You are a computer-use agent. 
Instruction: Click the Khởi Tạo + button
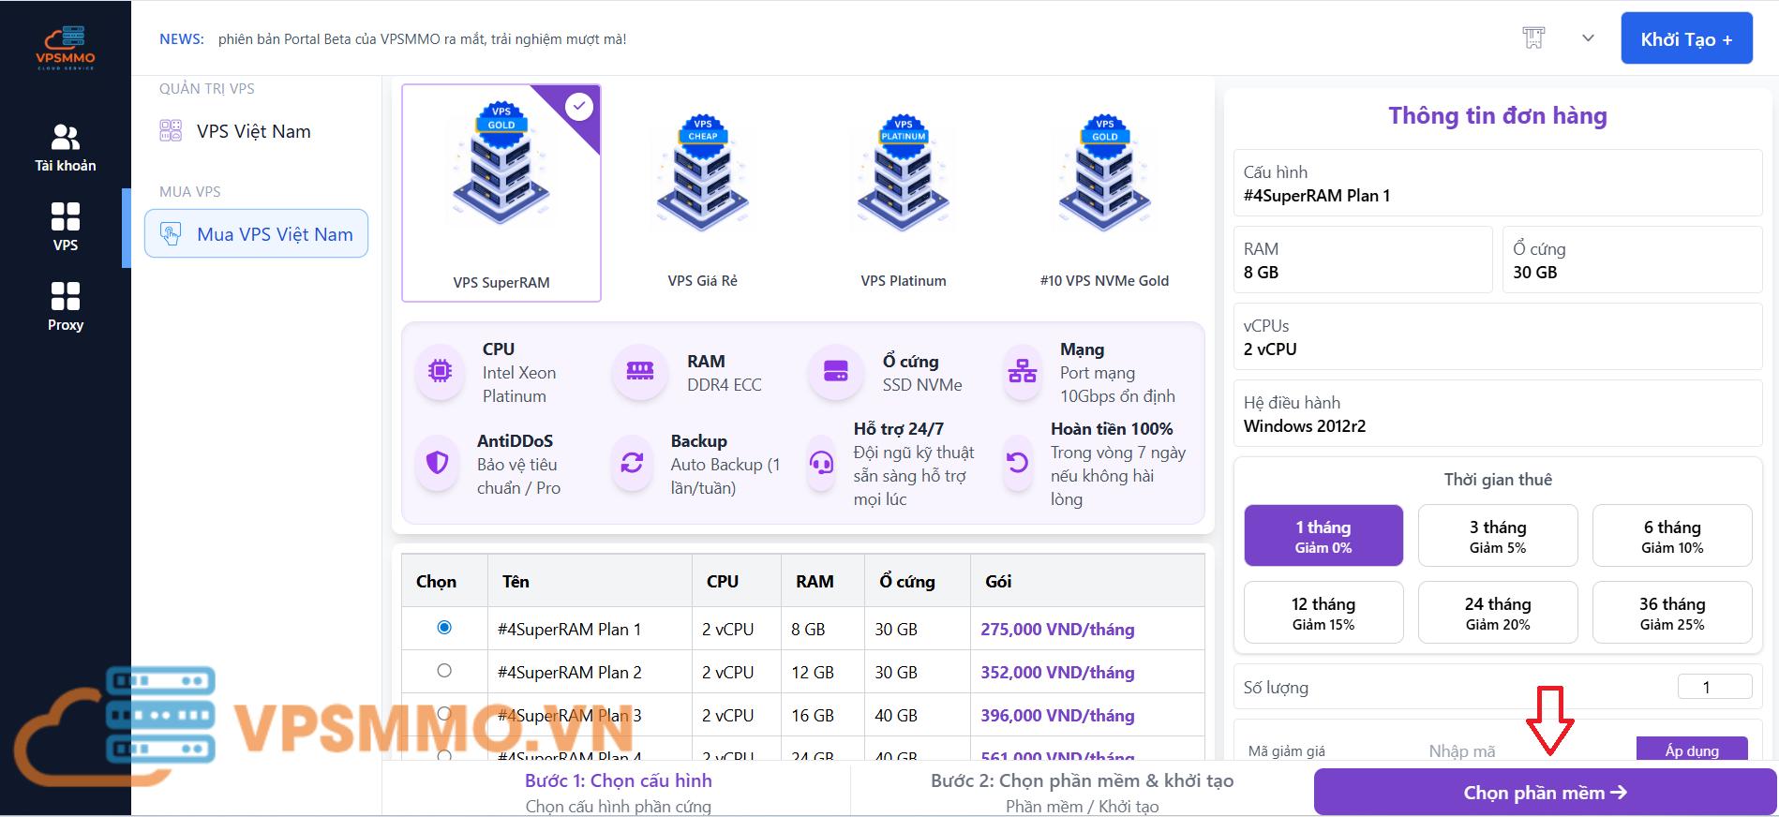(x=1685, y=39)
